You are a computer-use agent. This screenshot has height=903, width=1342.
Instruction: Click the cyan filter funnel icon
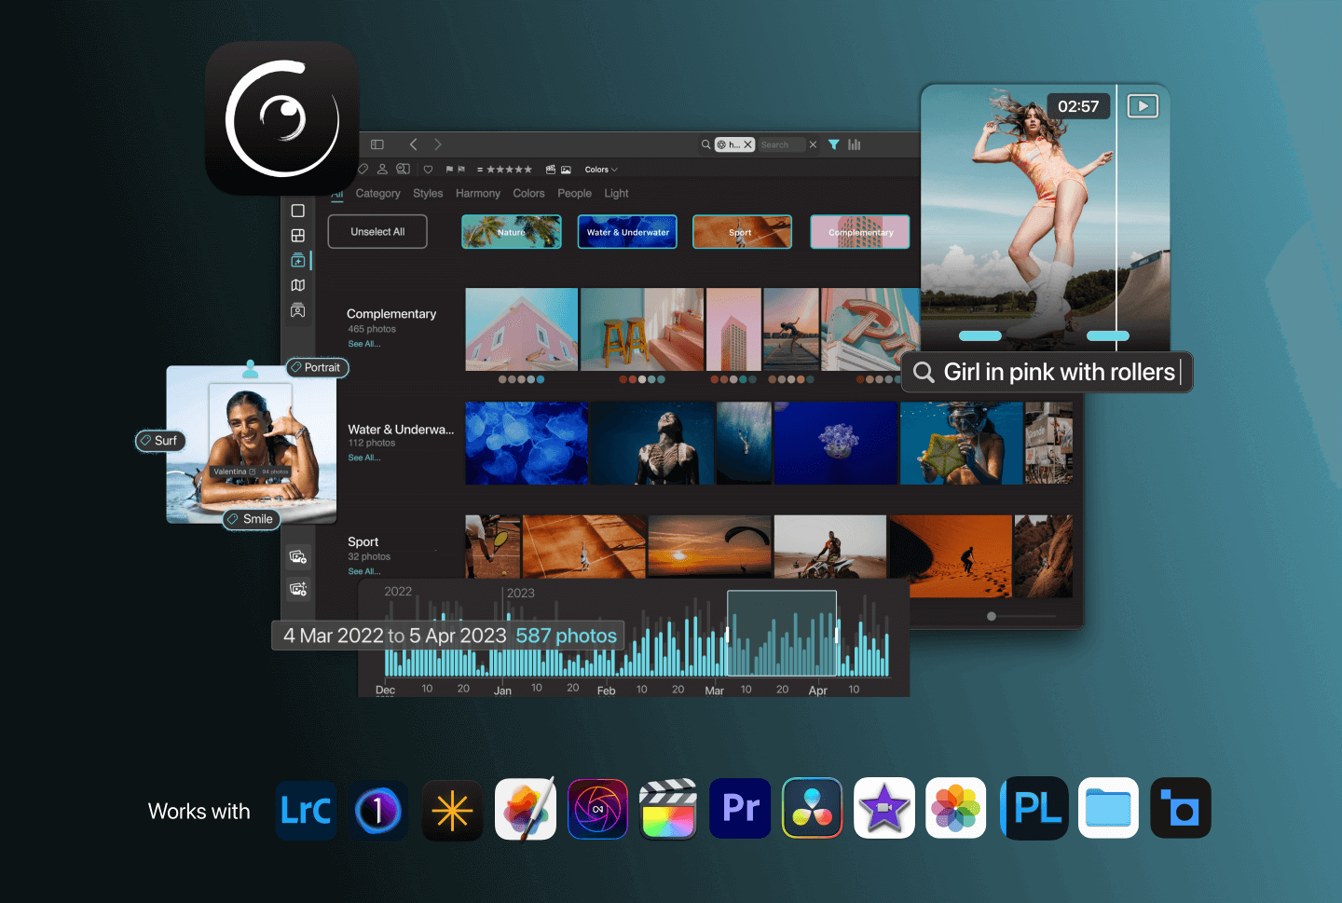click(x=834, y=144)
